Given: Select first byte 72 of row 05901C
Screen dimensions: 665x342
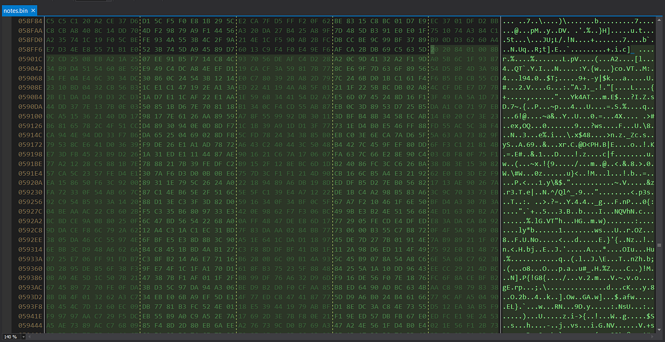Looking at the screenshot, I should coord(50,58).
